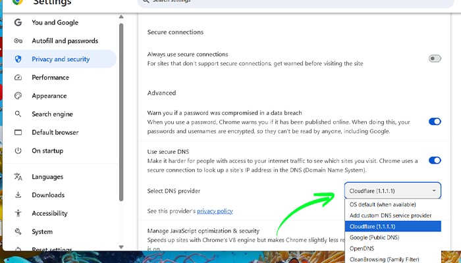Select CleanBrowsing (Family Filter) option

point(393,259)
